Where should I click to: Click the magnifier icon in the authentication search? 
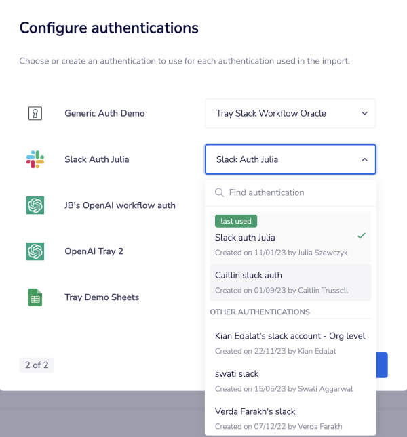(219, 192)
